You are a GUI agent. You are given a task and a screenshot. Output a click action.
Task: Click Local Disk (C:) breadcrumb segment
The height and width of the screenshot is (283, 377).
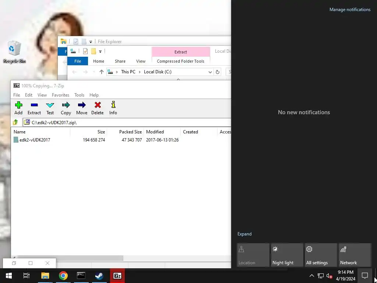click(158, 72)
